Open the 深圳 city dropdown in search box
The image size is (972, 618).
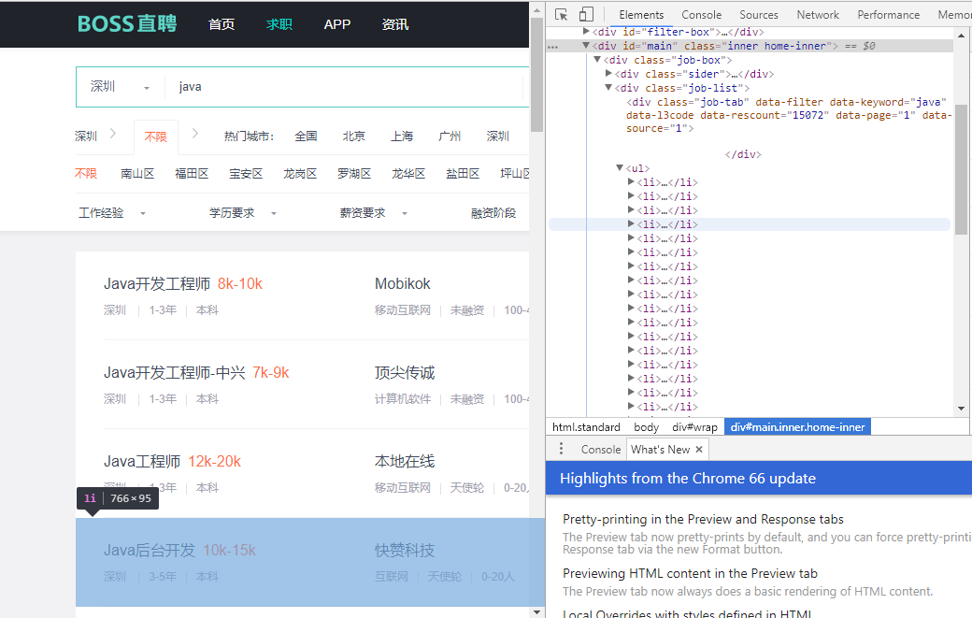pyautogui.click(x=121, y=87)
